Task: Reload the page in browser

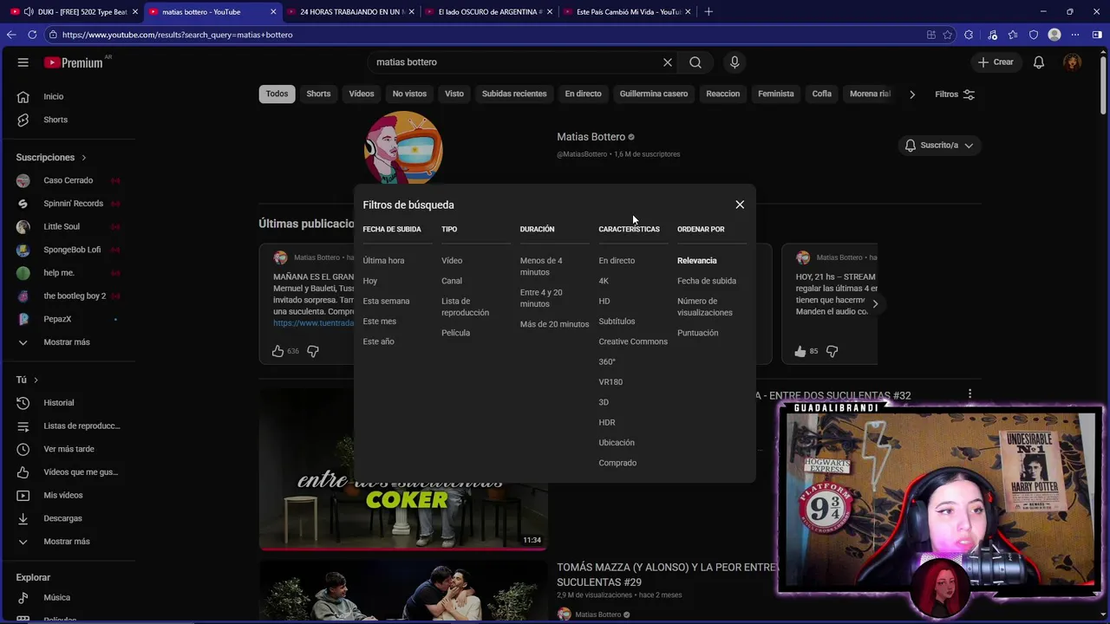Action: click(x=32, y=35)
